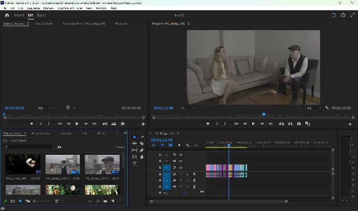The image size is (358, 211).
Task: Click the Home icon
Action: [7, 15]
